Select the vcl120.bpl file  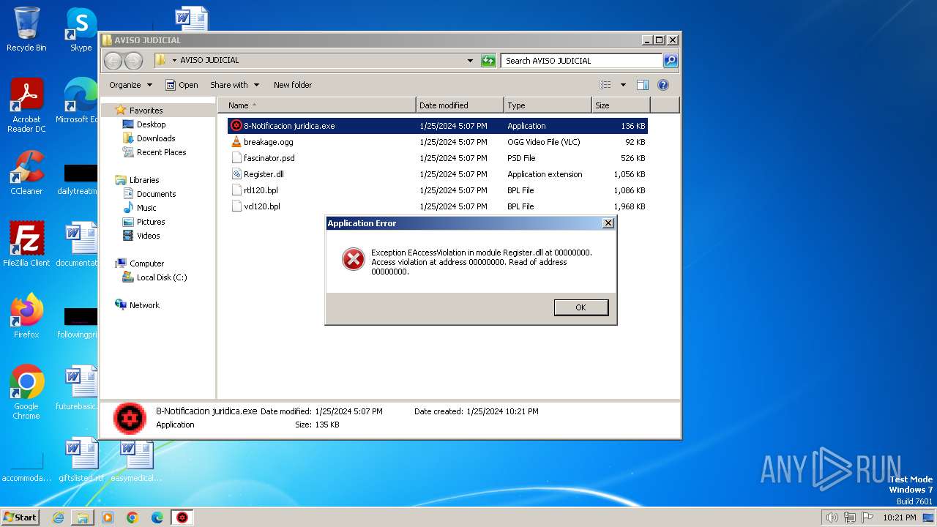point(437,206)
